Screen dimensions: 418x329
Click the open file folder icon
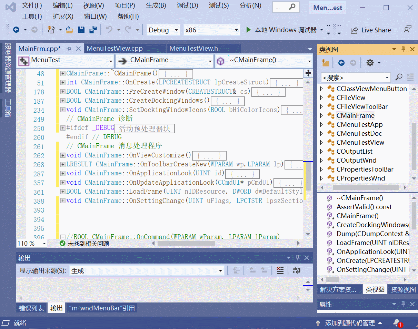(69, 30)
